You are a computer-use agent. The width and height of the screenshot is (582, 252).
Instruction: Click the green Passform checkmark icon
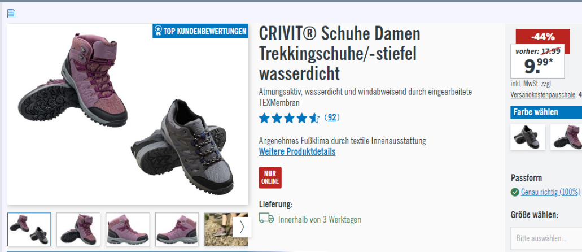click(515, 192)
